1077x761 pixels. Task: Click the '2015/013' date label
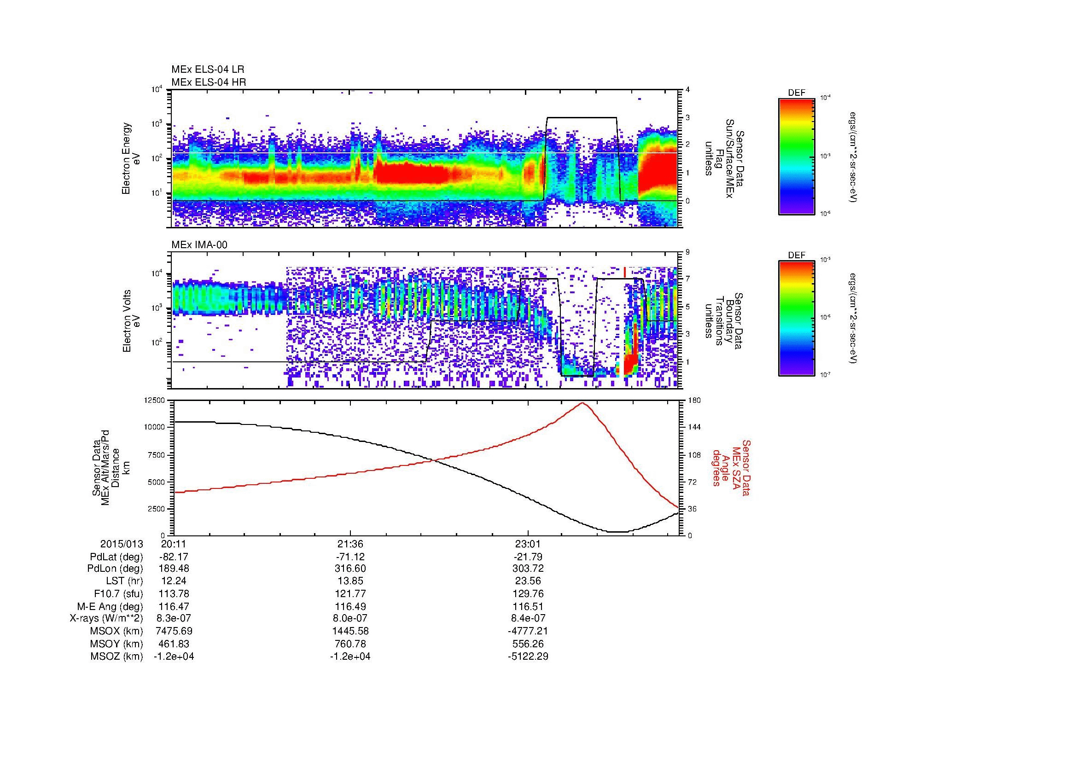coord(122,544)
